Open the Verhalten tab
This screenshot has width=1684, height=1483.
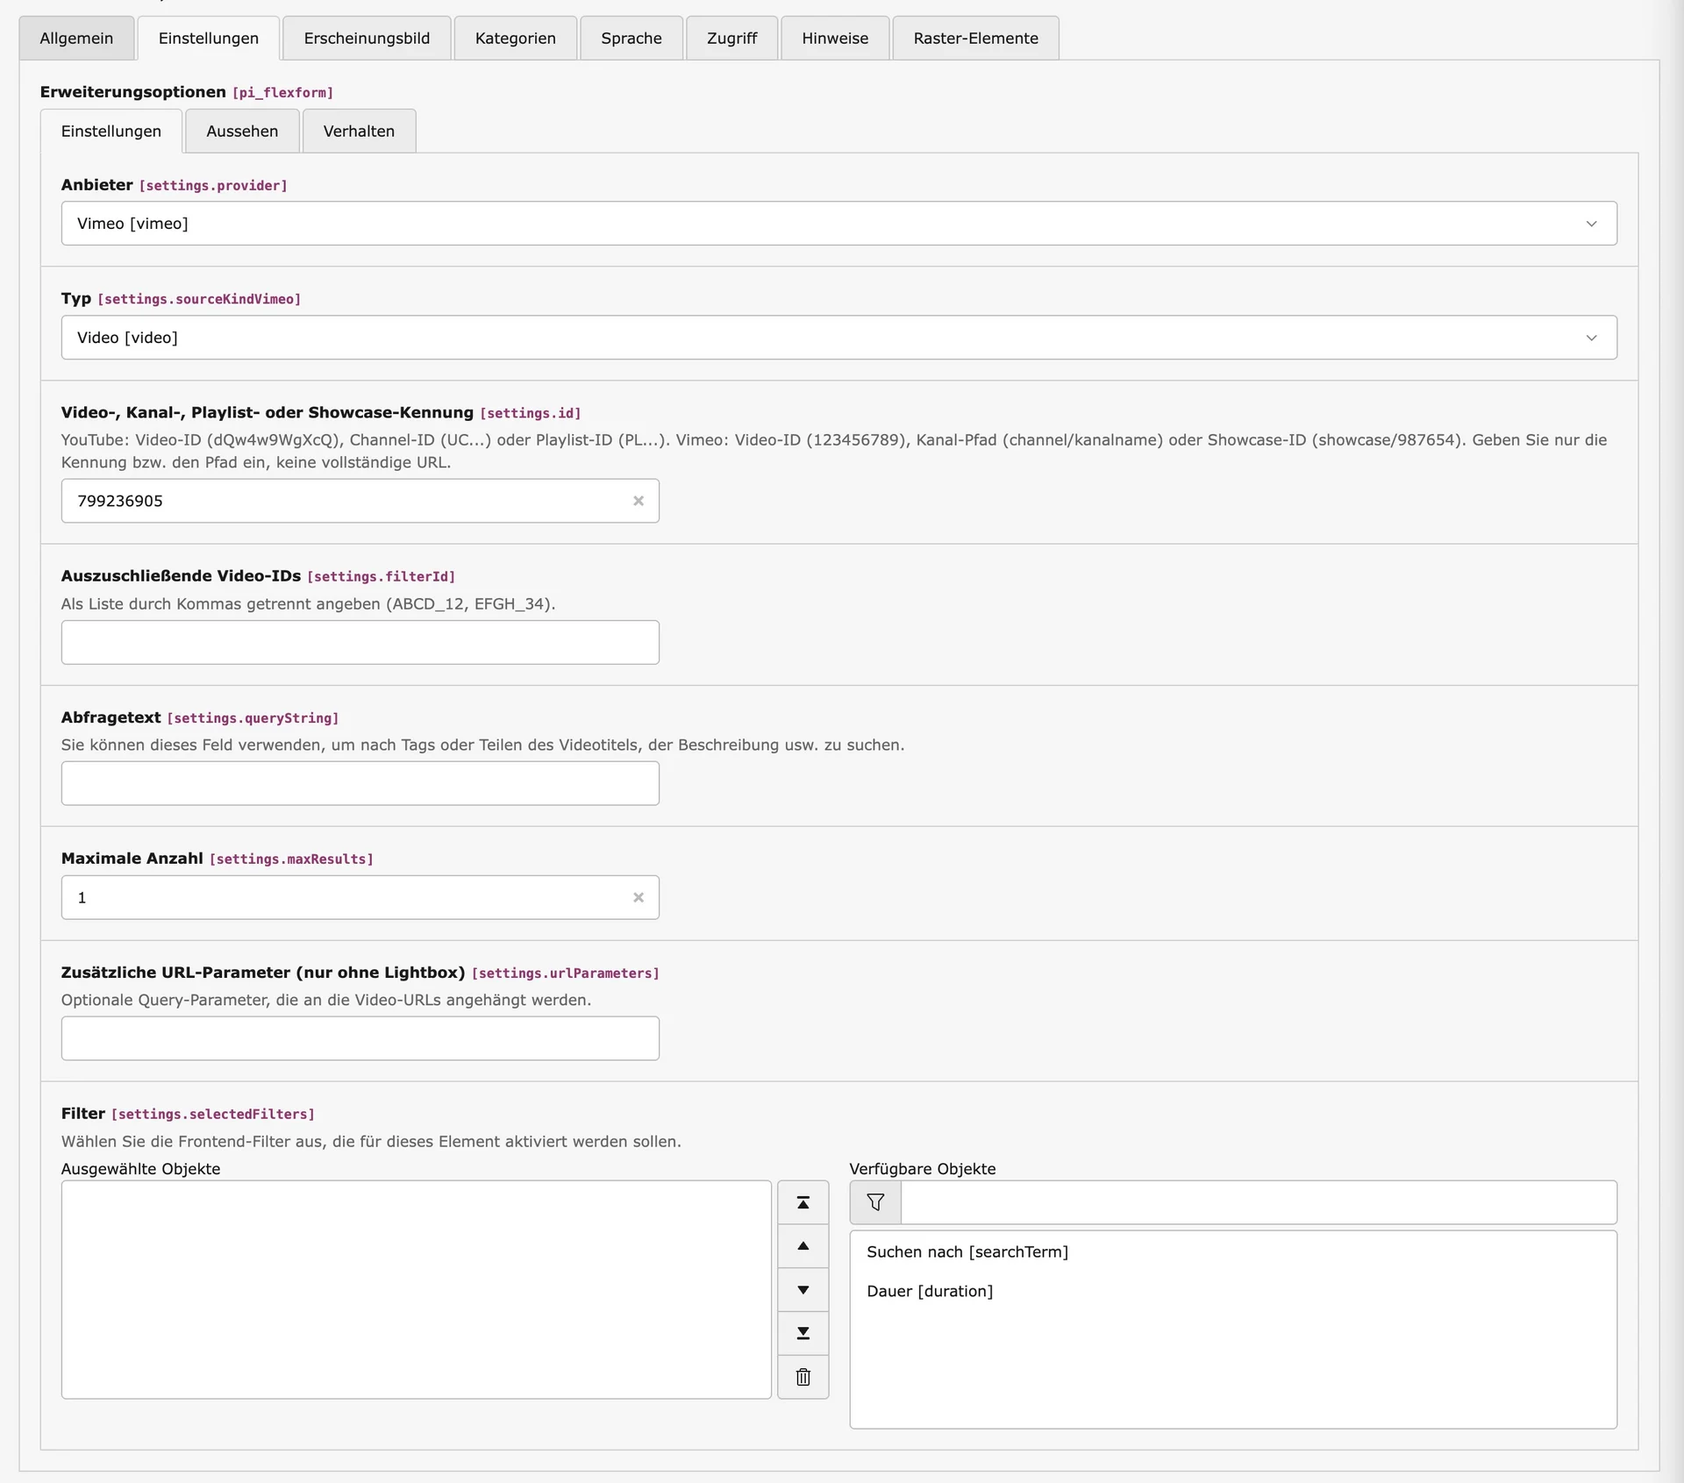coord(358,131)
